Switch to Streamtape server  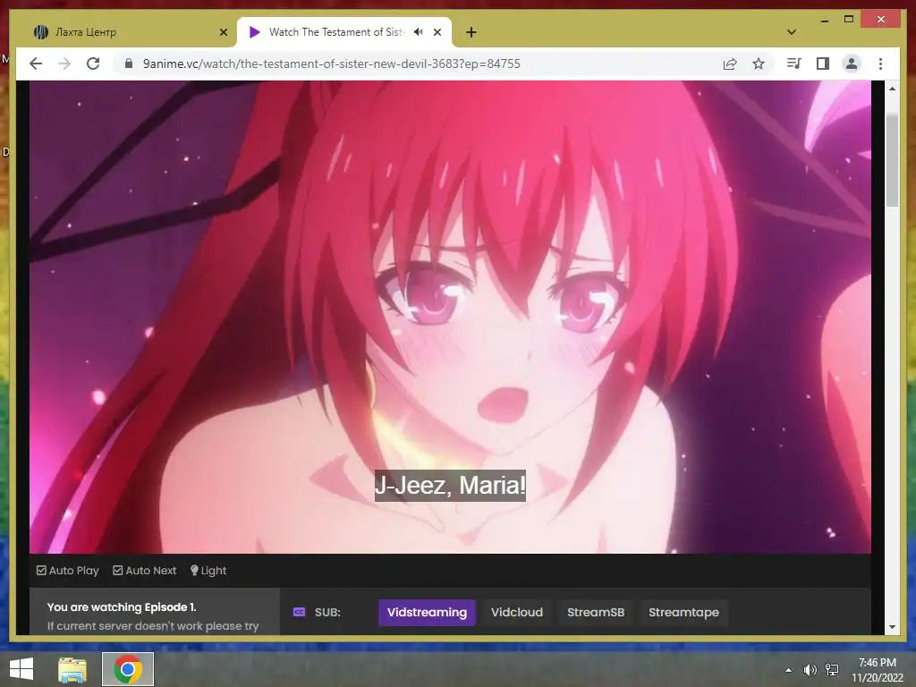[x=683, y=612]
